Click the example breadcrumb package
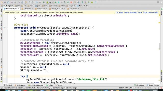The width and height of the screenshot is (163, 91). 53,6
